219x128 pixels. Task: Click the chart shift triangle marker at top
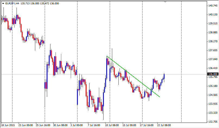click(165, 2)
